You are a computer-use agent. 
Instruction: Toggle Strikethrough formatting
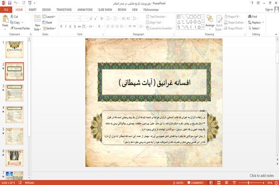point(80,26)
